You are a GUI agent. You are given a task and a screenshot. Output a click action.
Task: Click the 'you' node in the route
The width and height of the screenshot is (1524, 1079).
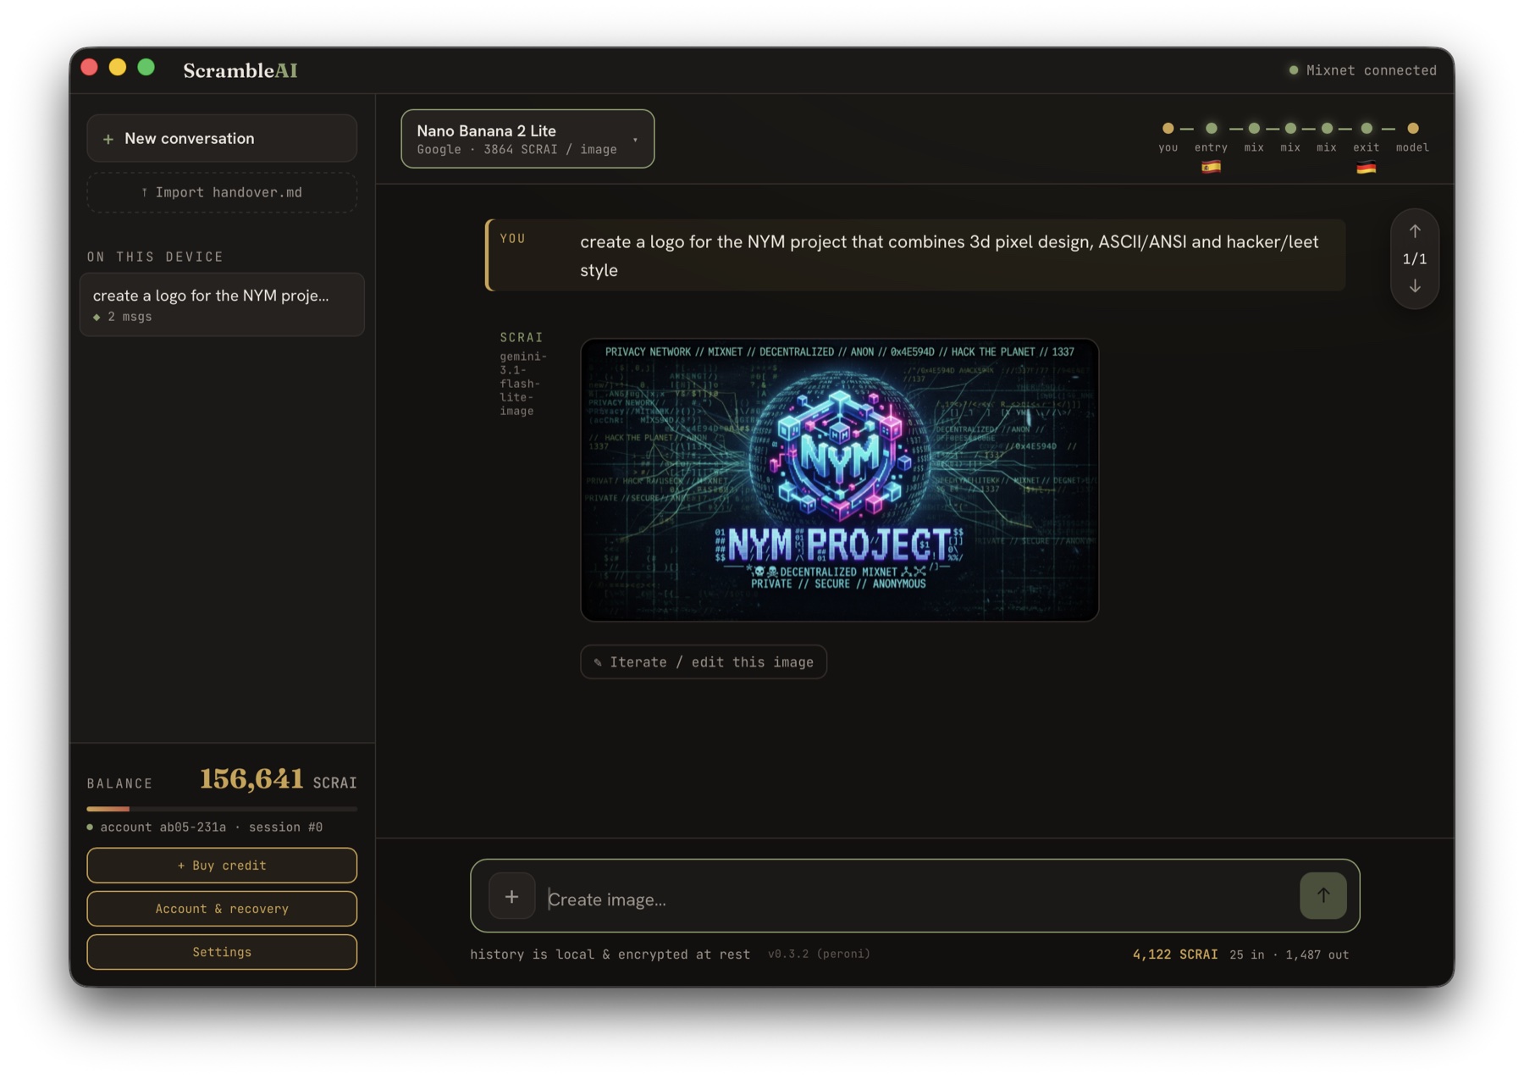tap(1168, 129)
